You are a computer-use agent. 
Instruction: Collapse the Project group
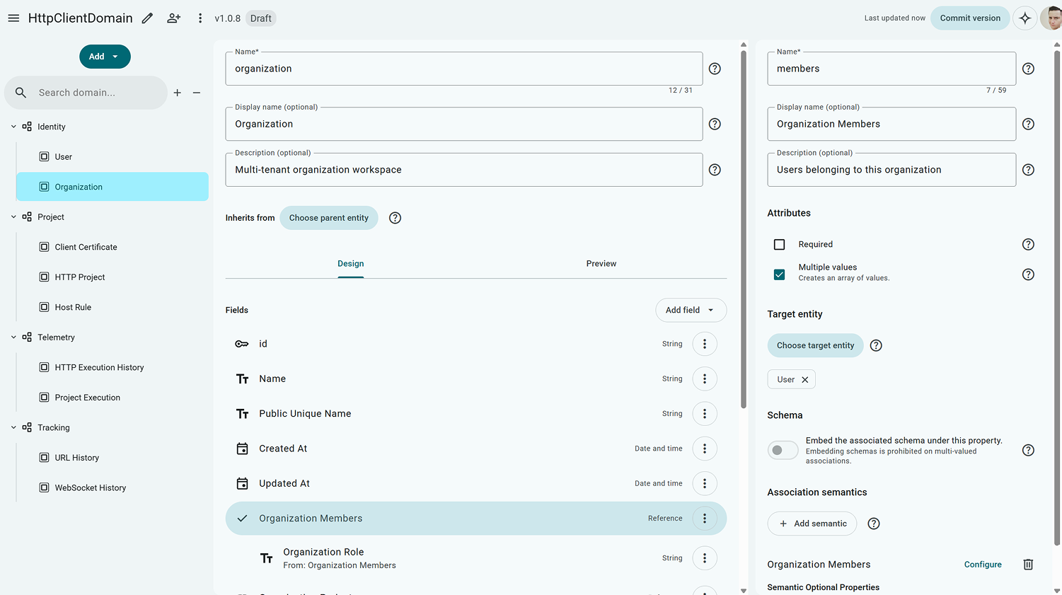[13, 217]
